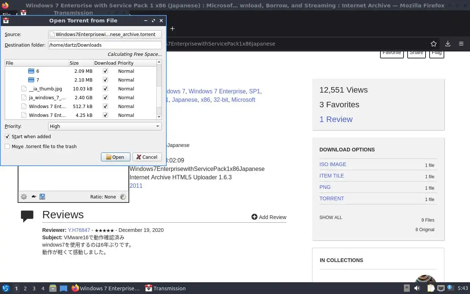Screen dimensions: 470x294
Task: Click the 1 Review link
Action: point(336,119)
